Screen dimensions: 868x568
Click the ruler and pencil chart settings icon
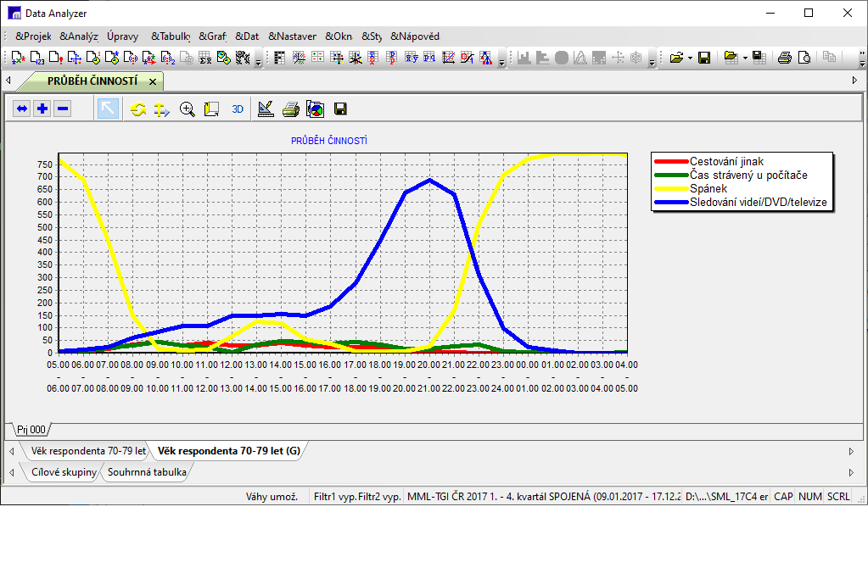click(x=265, y=109)
